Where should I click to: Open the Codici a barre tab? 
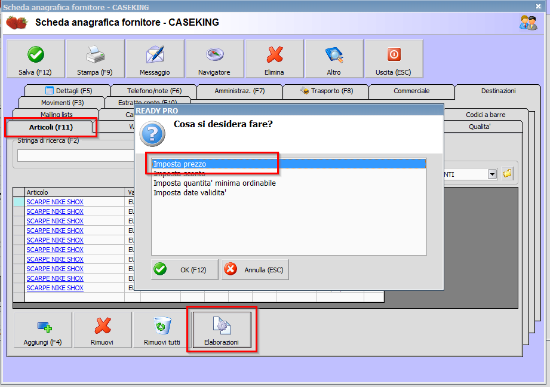click(x=486, y=115)
